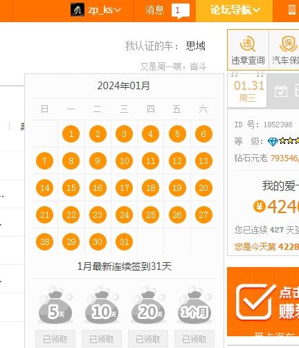Viewport: 299px width, 348px height.
Task: Select calendar day 31 circle
Action: [124, 241]
